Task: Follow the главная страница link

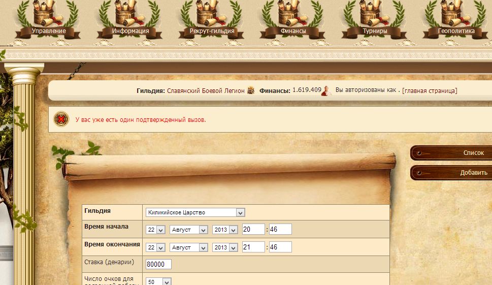Action: [x=429, y=90]
